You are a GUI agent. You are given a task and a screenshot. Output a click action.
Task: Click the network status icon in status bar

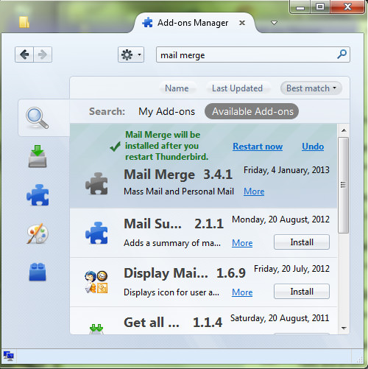click(x=9, y=356)
